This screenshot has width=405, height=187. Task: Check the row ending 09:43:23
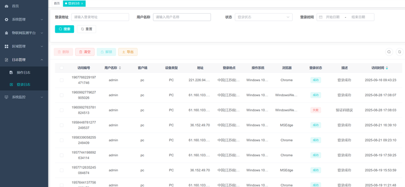(x=61, y=80)
